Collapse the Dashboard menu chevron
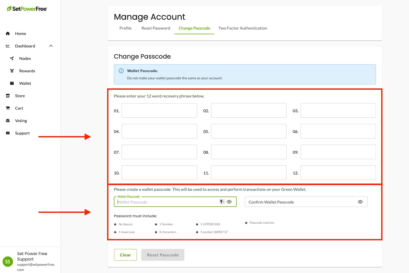The image size is (409, 273). click(51, 46)
